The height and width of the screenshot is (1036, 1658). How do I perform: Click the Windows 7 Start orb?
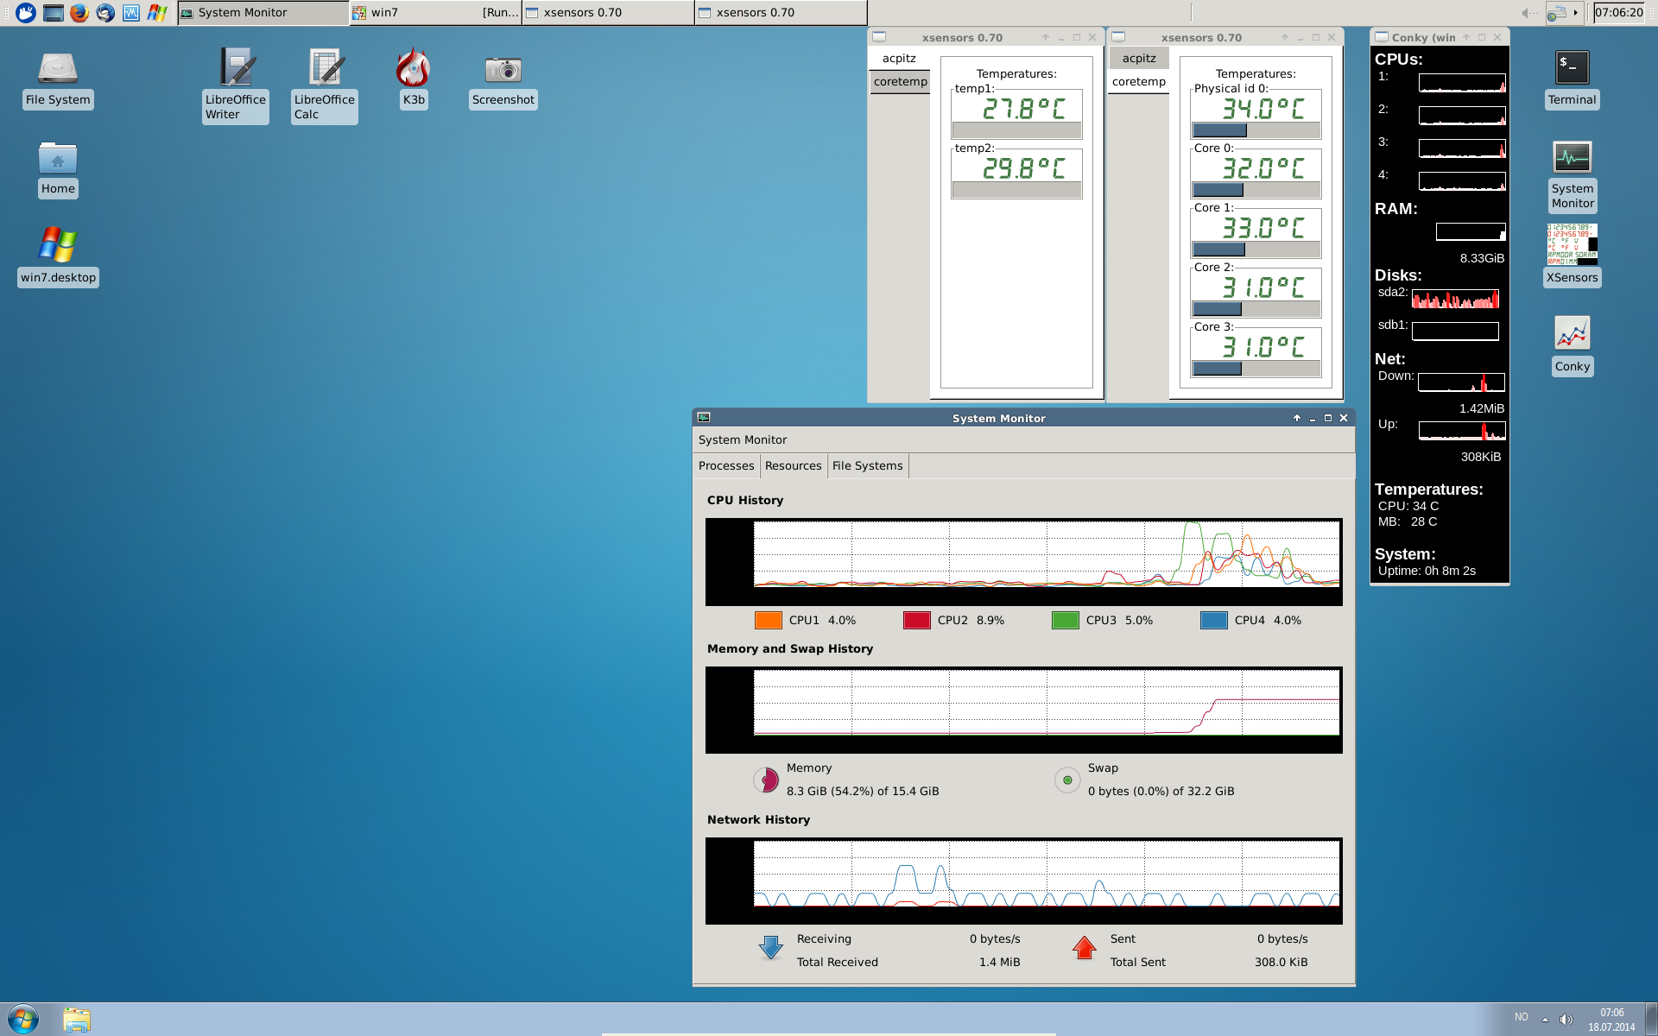[x=23, y=1019]
